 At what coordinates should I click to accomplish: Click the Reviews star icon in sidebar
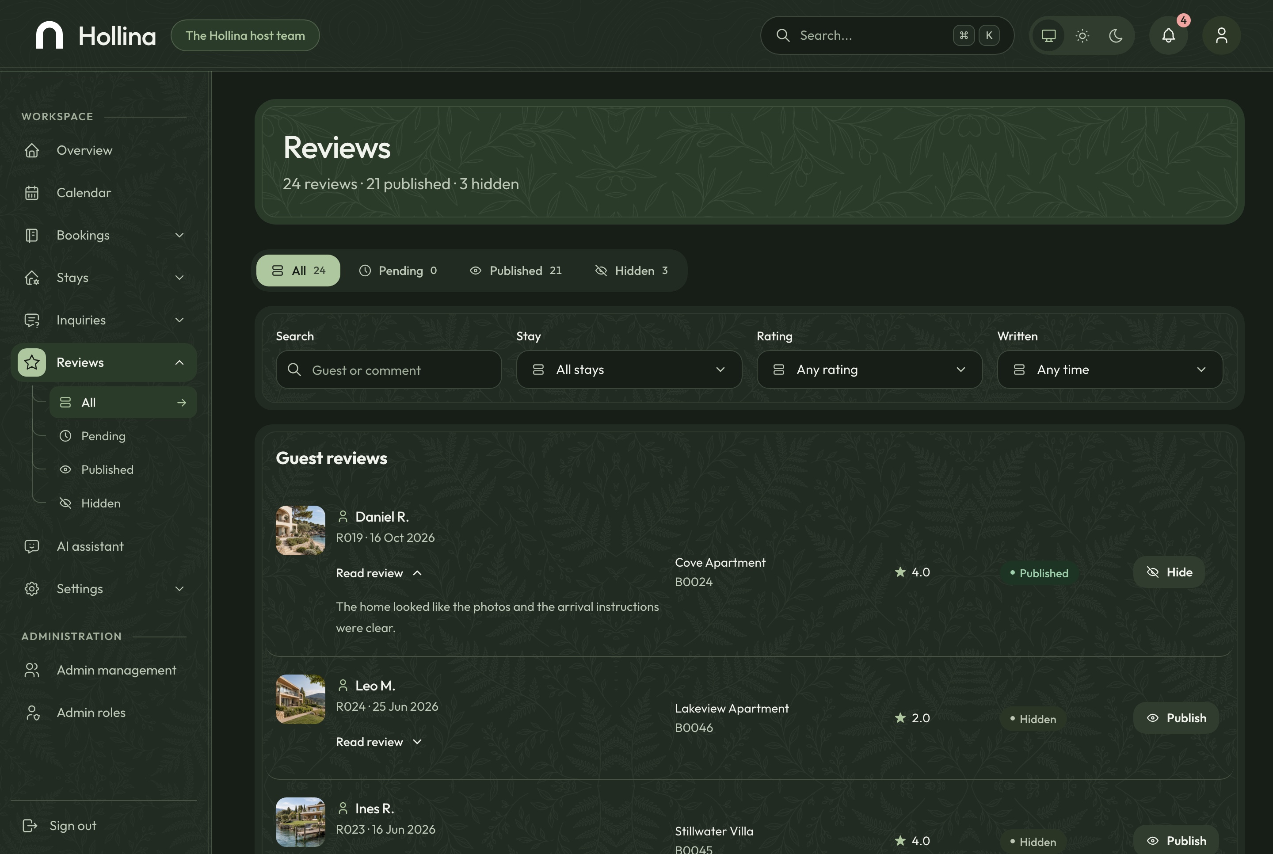click(31, 363)
